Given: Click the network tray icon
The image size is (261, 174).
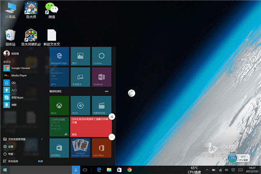Looking at the screenshot, I should click(220, 170).
